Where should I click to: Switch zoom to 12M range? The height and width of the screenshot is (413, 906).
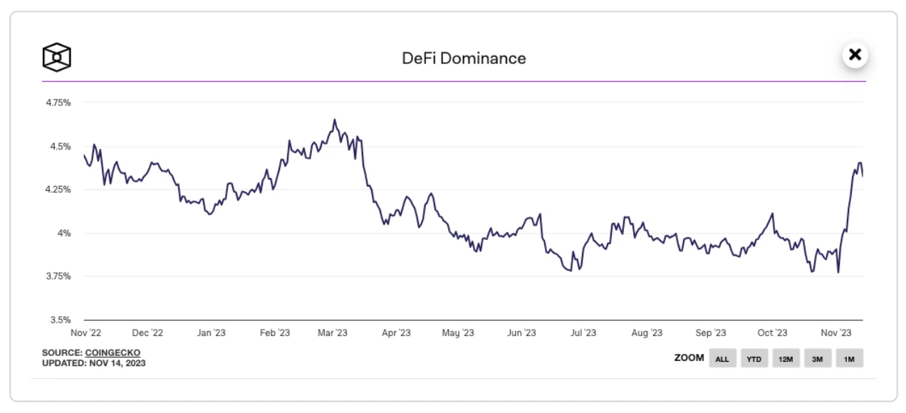click(786, 359)
